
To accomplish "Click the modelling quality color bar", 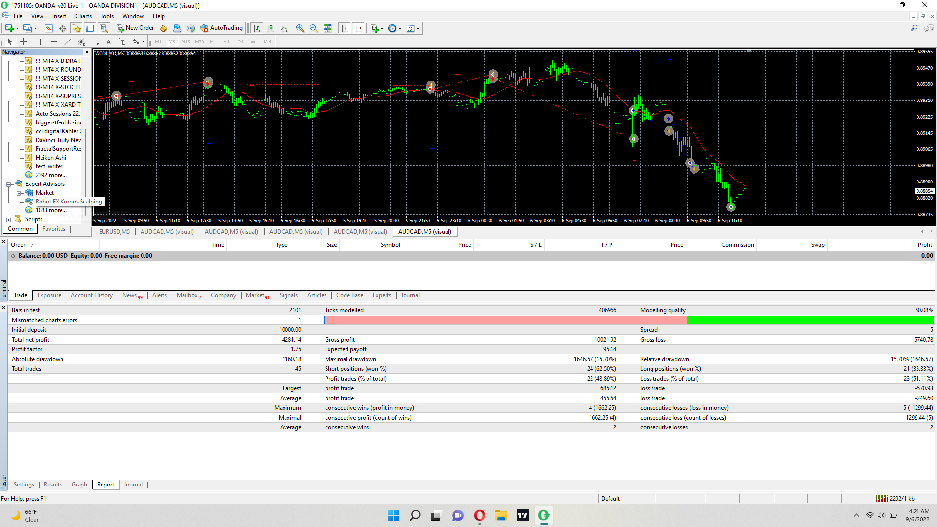I will click(629, 320).
